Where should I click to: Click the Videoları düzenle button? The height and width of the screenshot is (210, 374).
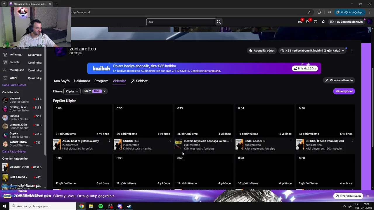click(339, 80)
